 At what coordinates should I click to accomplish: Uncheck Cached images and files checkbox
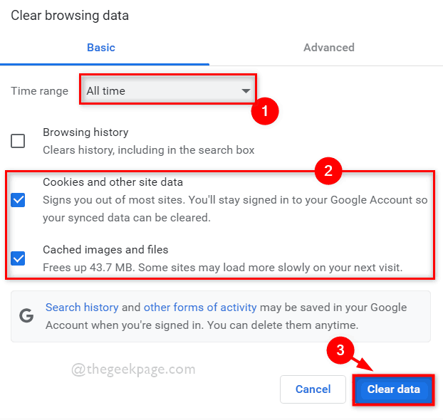(x=19, y=258)
